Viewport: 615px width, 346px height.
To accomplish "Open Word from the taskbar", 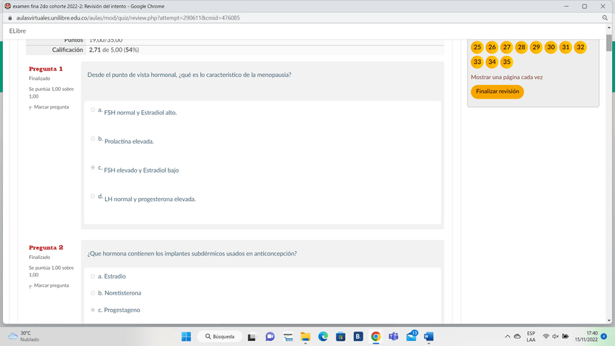I will click(428, 337).
